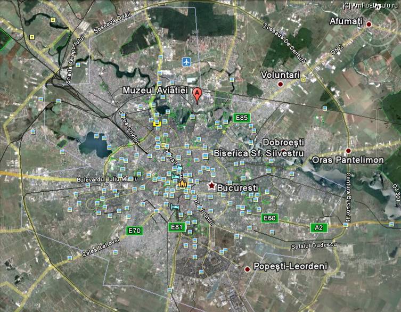Click the Popești-Leordeni red place dot
This screenshot has height=312, width=401.
point(247,269)
